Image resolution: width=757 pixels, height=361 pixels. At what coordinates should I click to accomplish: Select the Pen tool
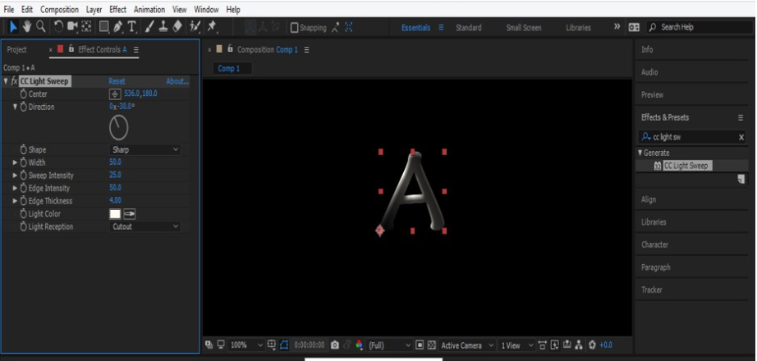pyautogui.click(x=117, y=27)
